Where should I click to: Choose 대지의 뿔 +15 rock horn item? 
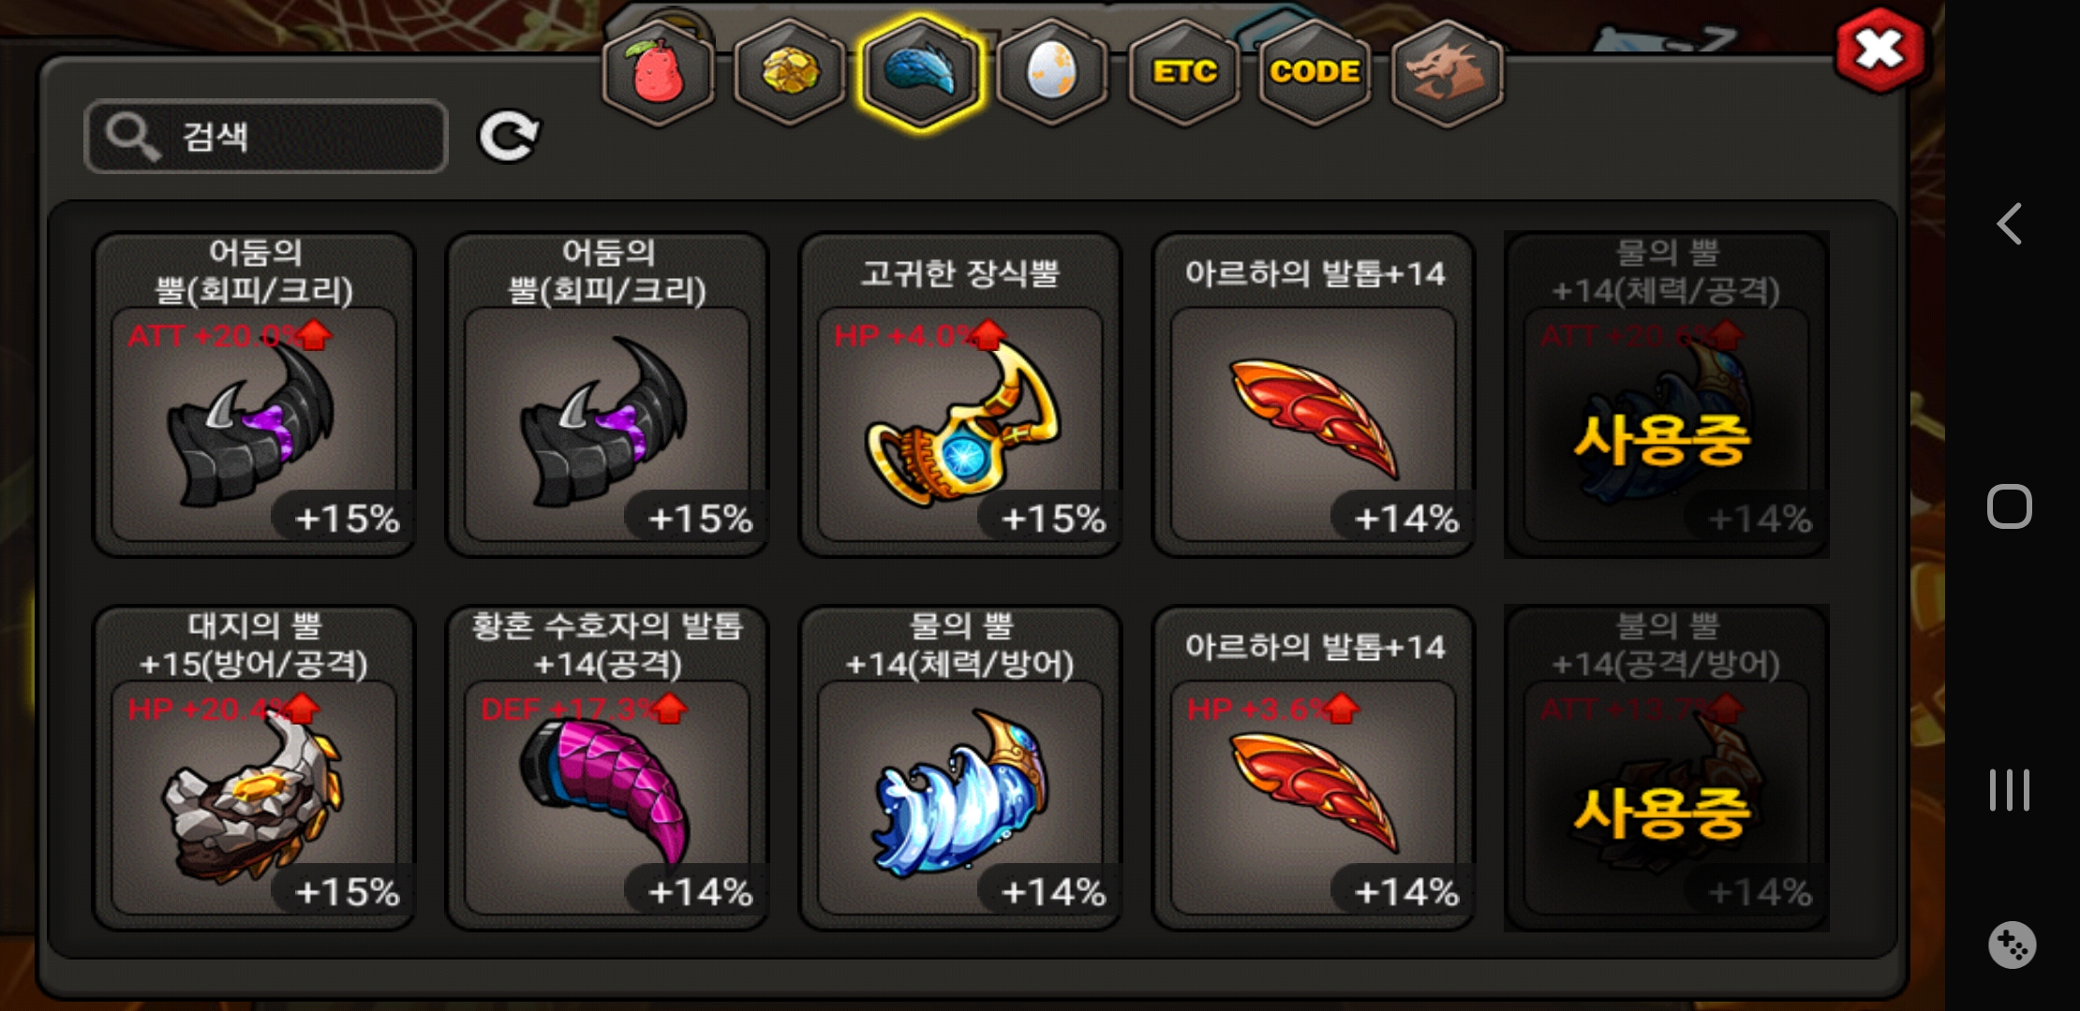coord(254,768)
